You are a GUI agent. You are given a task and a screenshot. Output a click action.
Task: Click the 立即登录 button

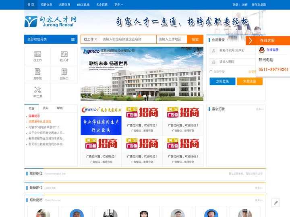(222, 81)
